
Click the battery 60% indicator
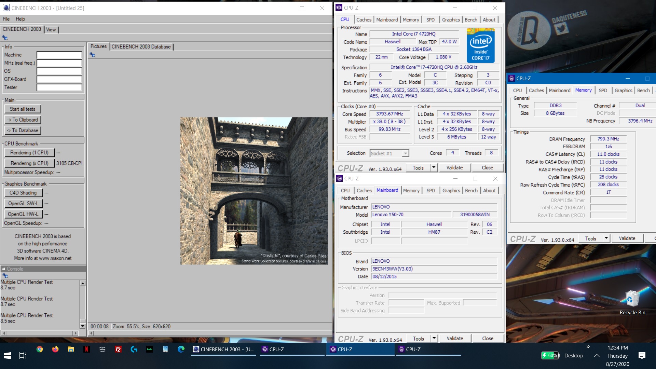(550, 356)
